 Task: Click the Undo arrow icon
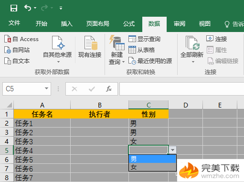pos(28,8)
